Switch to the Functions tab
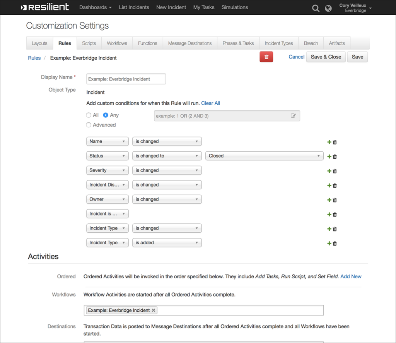Screen dimensions: 396x343 [x=147, y=43]
